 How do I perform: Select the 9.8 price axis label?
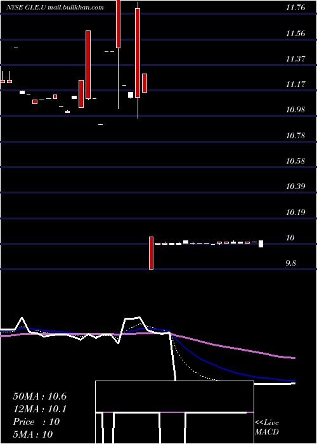[x=291, y=263]
